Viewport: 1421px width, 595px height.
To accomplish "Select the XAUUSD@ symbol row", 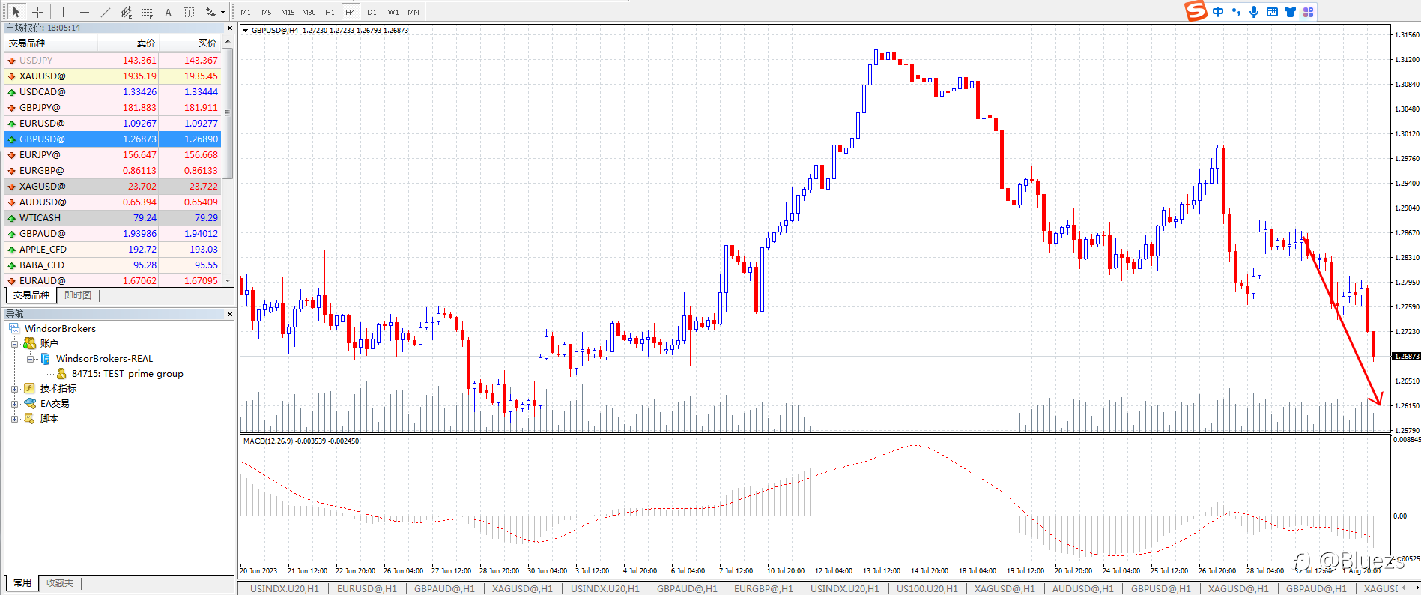I will (112, 76).
